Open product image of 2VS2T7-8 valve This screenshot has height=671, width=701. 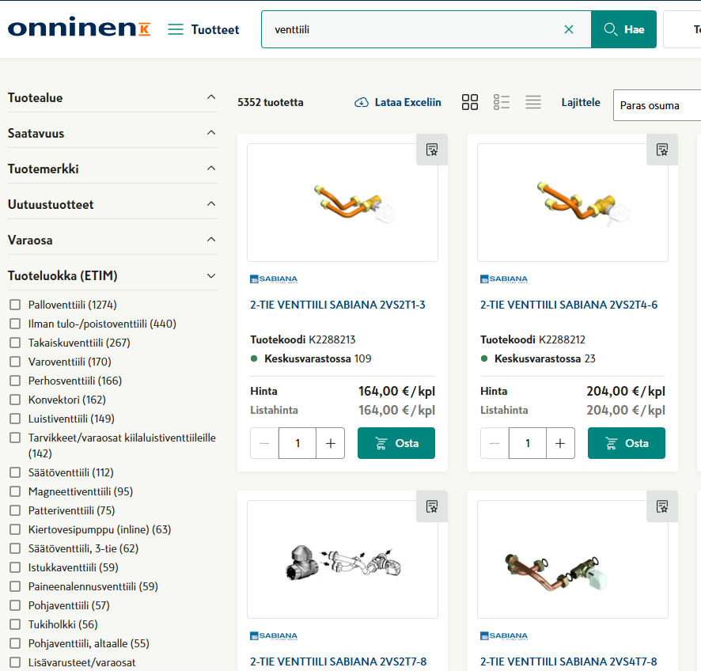click(343, 559)
